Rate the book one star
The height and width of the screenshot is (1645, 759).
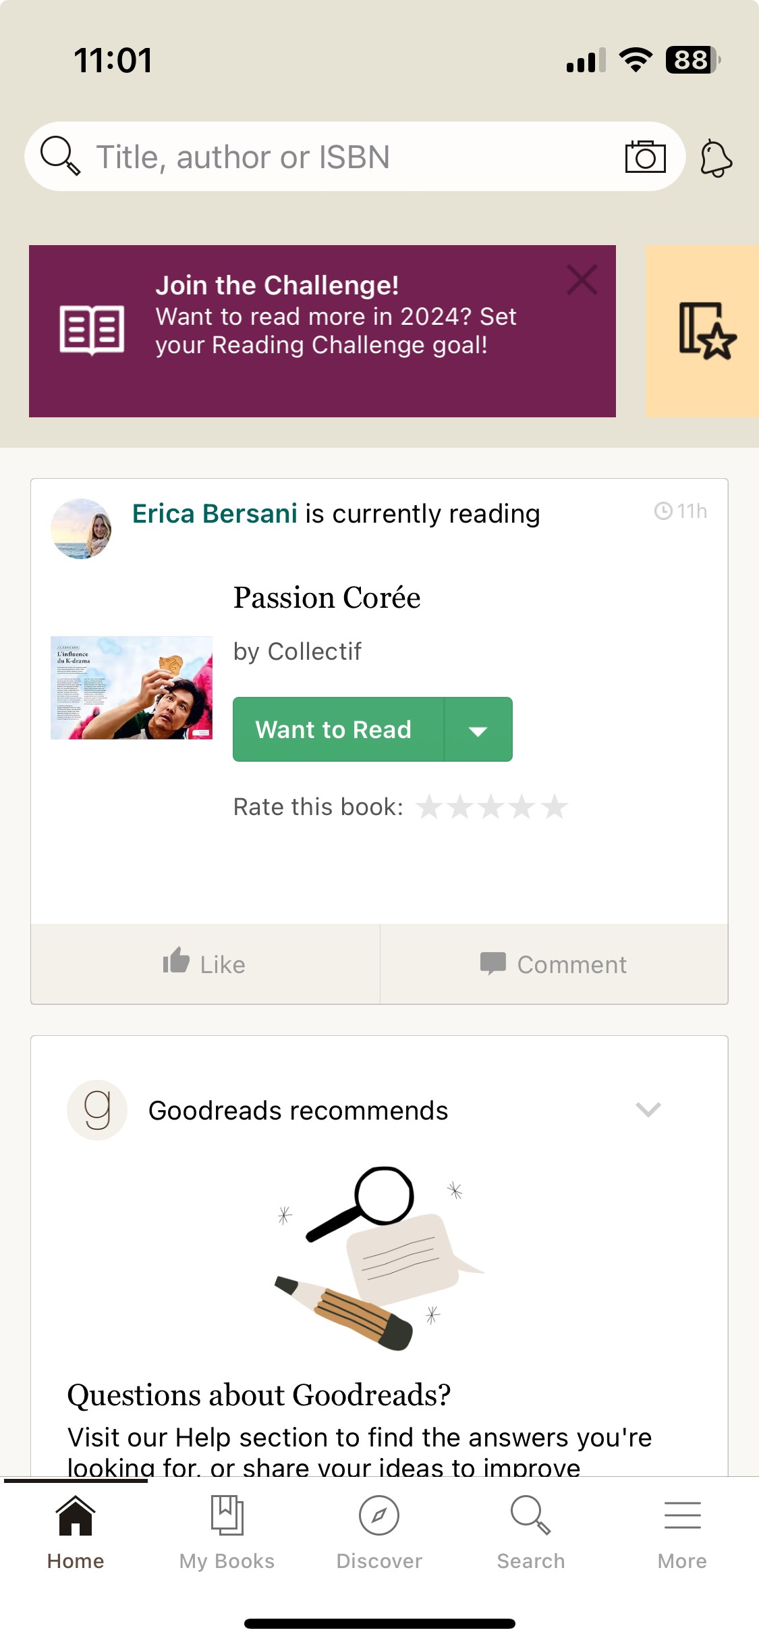[430, 807]
